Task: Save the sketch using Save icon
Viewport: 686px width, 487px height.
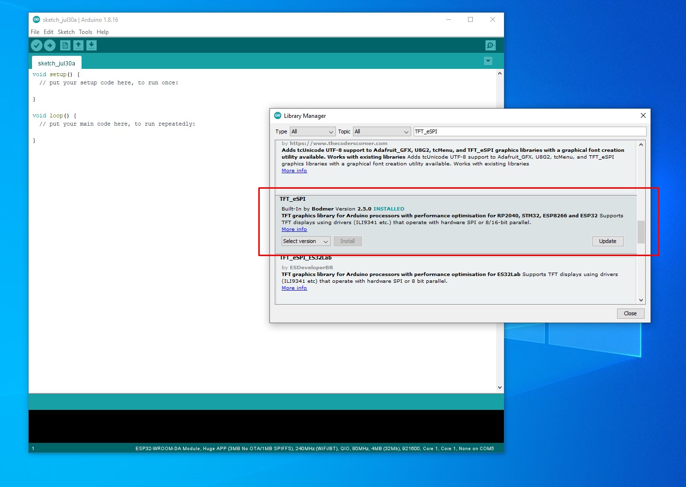Action: (91, 45)
